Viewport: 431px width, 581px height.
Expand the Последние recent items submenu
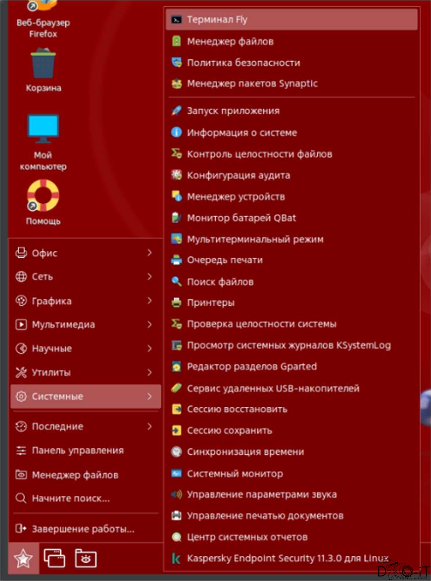[57, 426]
